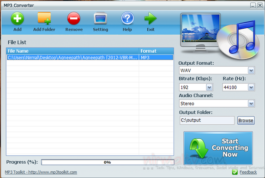The height and width of the screenshot is (178, 265).
Task: Open the Feedback link
Action: 248,172
